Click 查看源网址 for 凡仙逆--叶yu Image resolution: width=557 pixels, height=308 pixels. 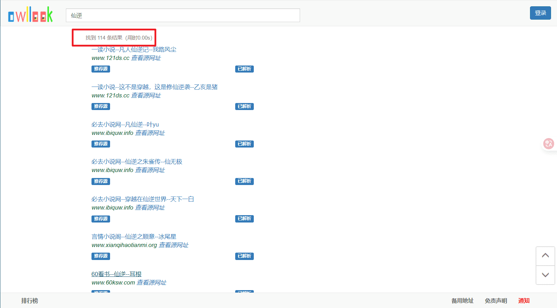[x=150, y=133]
